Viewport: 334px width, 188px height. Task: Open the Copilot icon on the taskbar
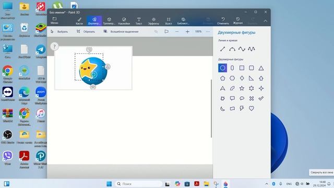pos(177,184)
